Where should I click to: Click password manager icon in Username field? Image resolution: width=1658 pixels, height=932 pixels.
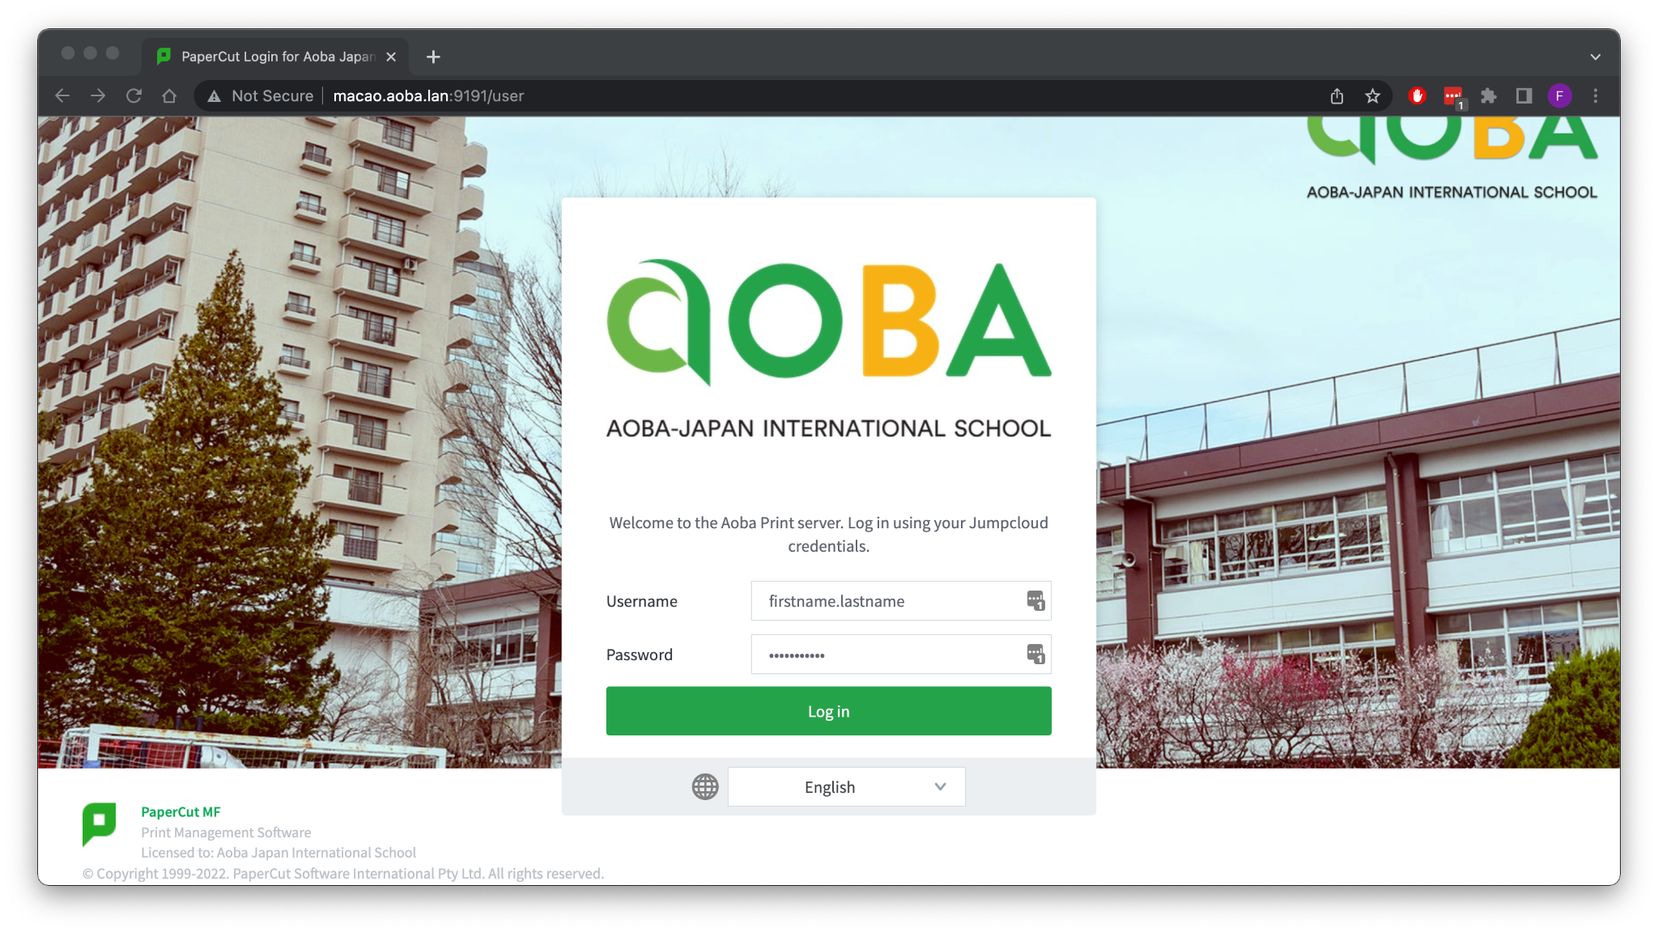1035,601
